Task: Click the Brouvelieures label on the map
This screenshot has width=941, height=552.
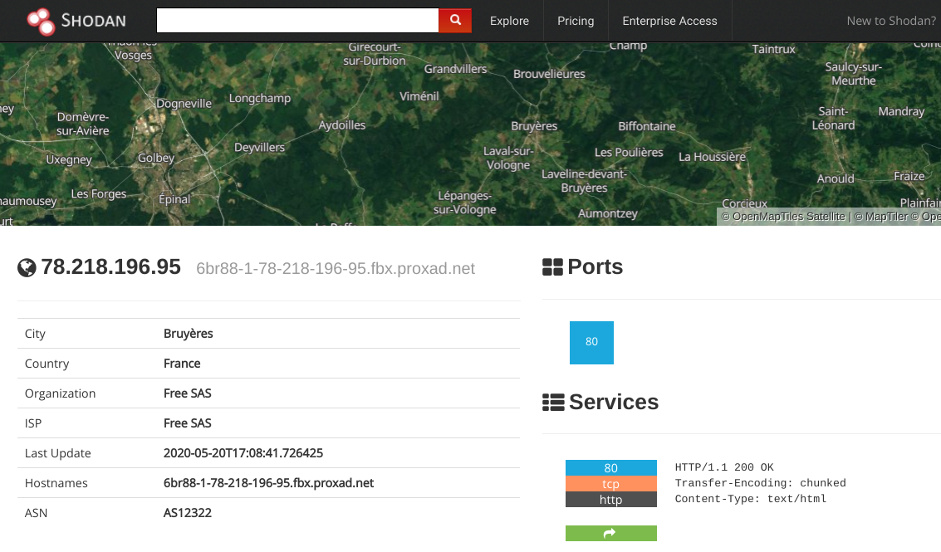Action: coord(549,74)
